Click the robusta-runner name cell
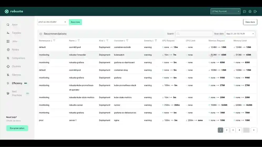 pyautogui.click(x=76, y=105)
